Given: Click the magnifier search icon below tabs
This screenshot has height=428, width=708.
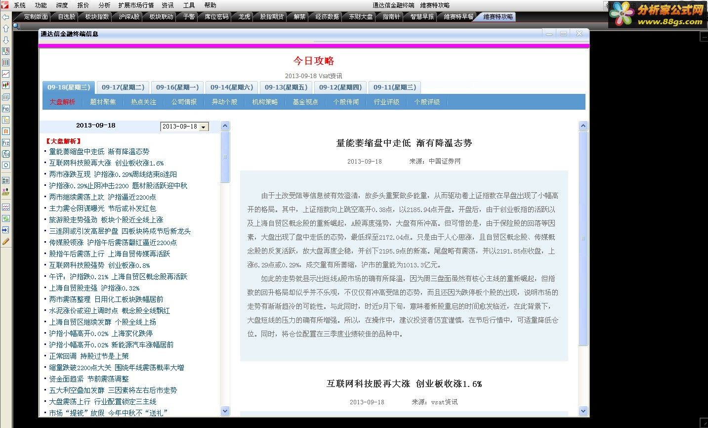Looking at the screenshot, I should [16, 26].
